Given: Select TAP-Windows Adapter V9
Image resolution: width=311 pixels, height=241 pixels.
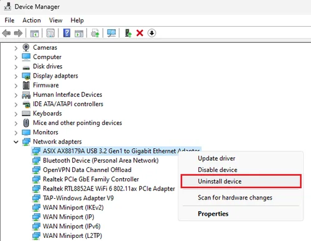Looking at the screenshot, I should pos(78,198).
